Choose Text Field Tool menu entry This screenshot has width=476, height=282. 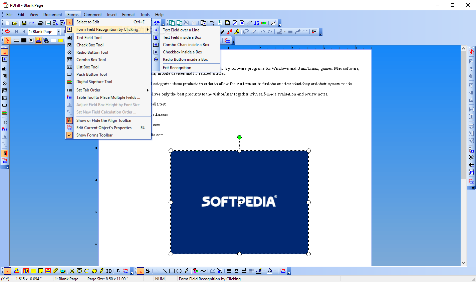click(x=108, y=38)
